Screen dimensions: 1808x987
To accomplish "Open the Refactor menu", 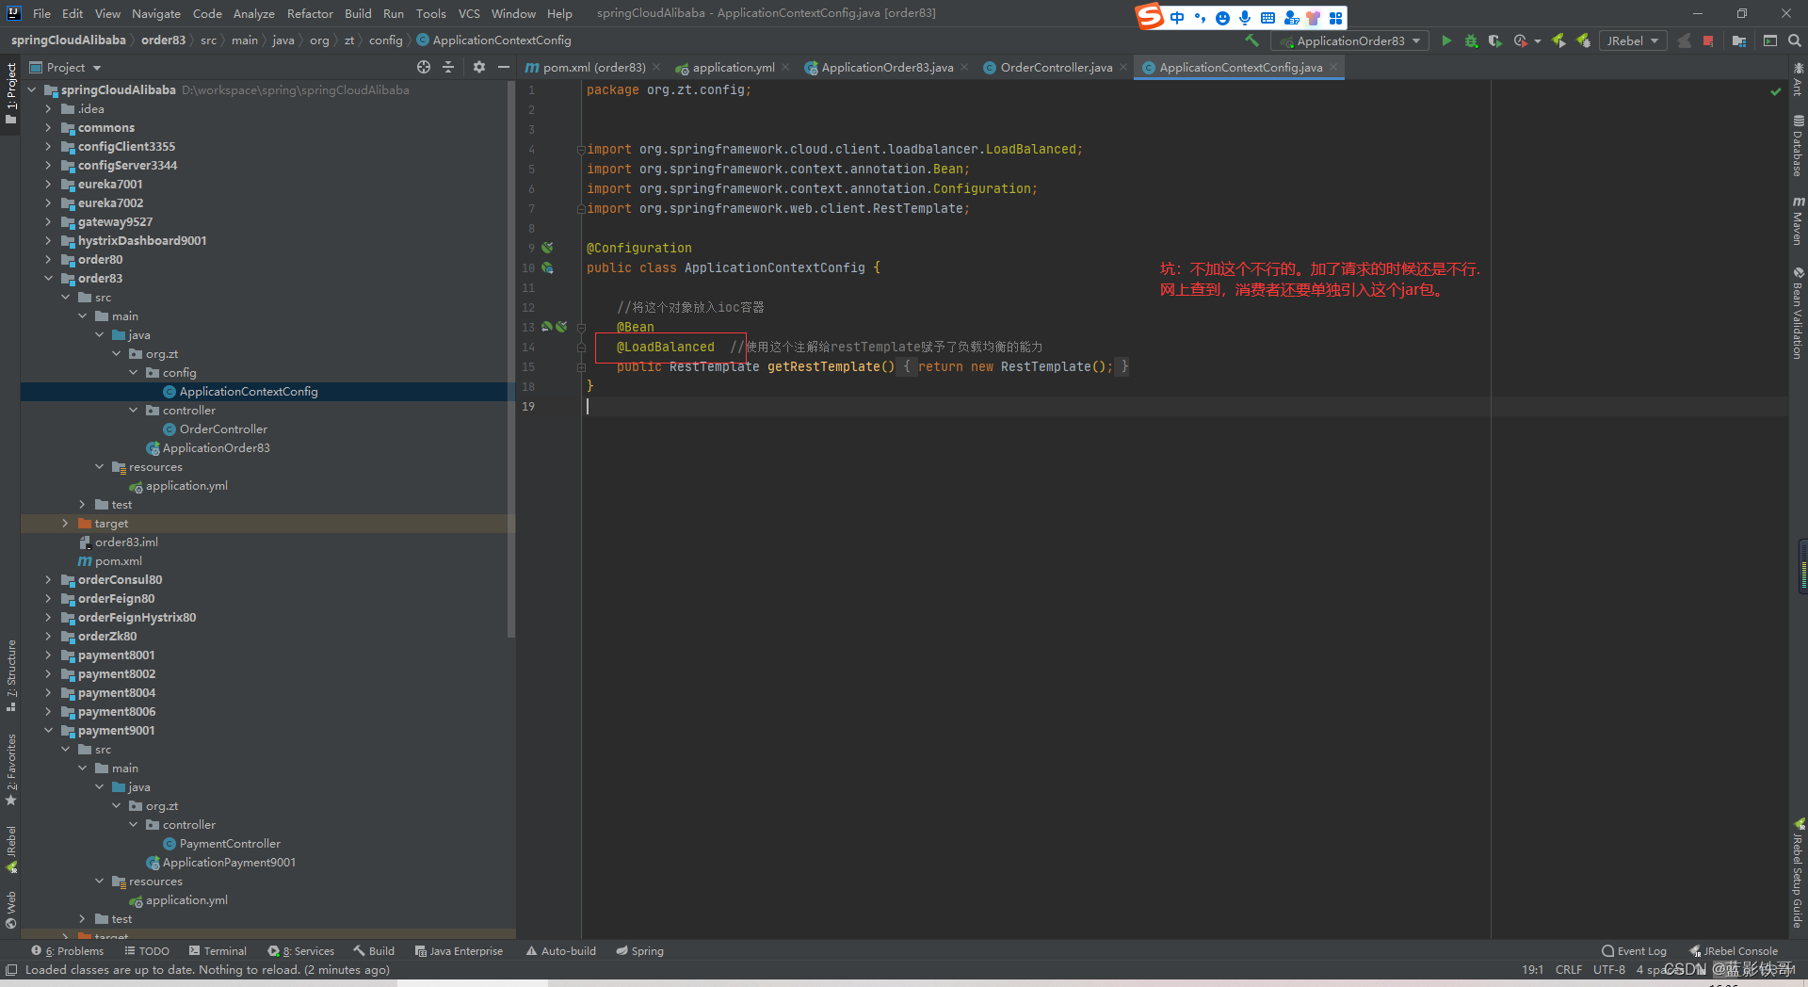I will pos(310,13).
